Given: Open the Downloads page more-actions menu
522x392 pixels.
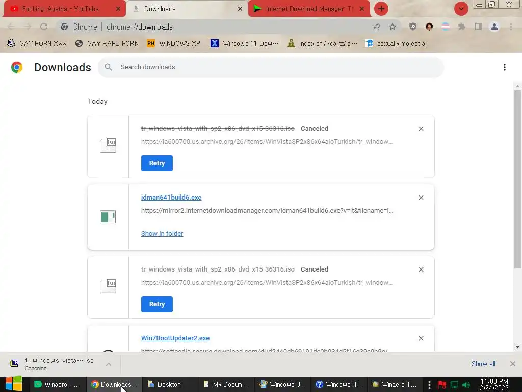Looking at the screenshot, I should point(505,67).
